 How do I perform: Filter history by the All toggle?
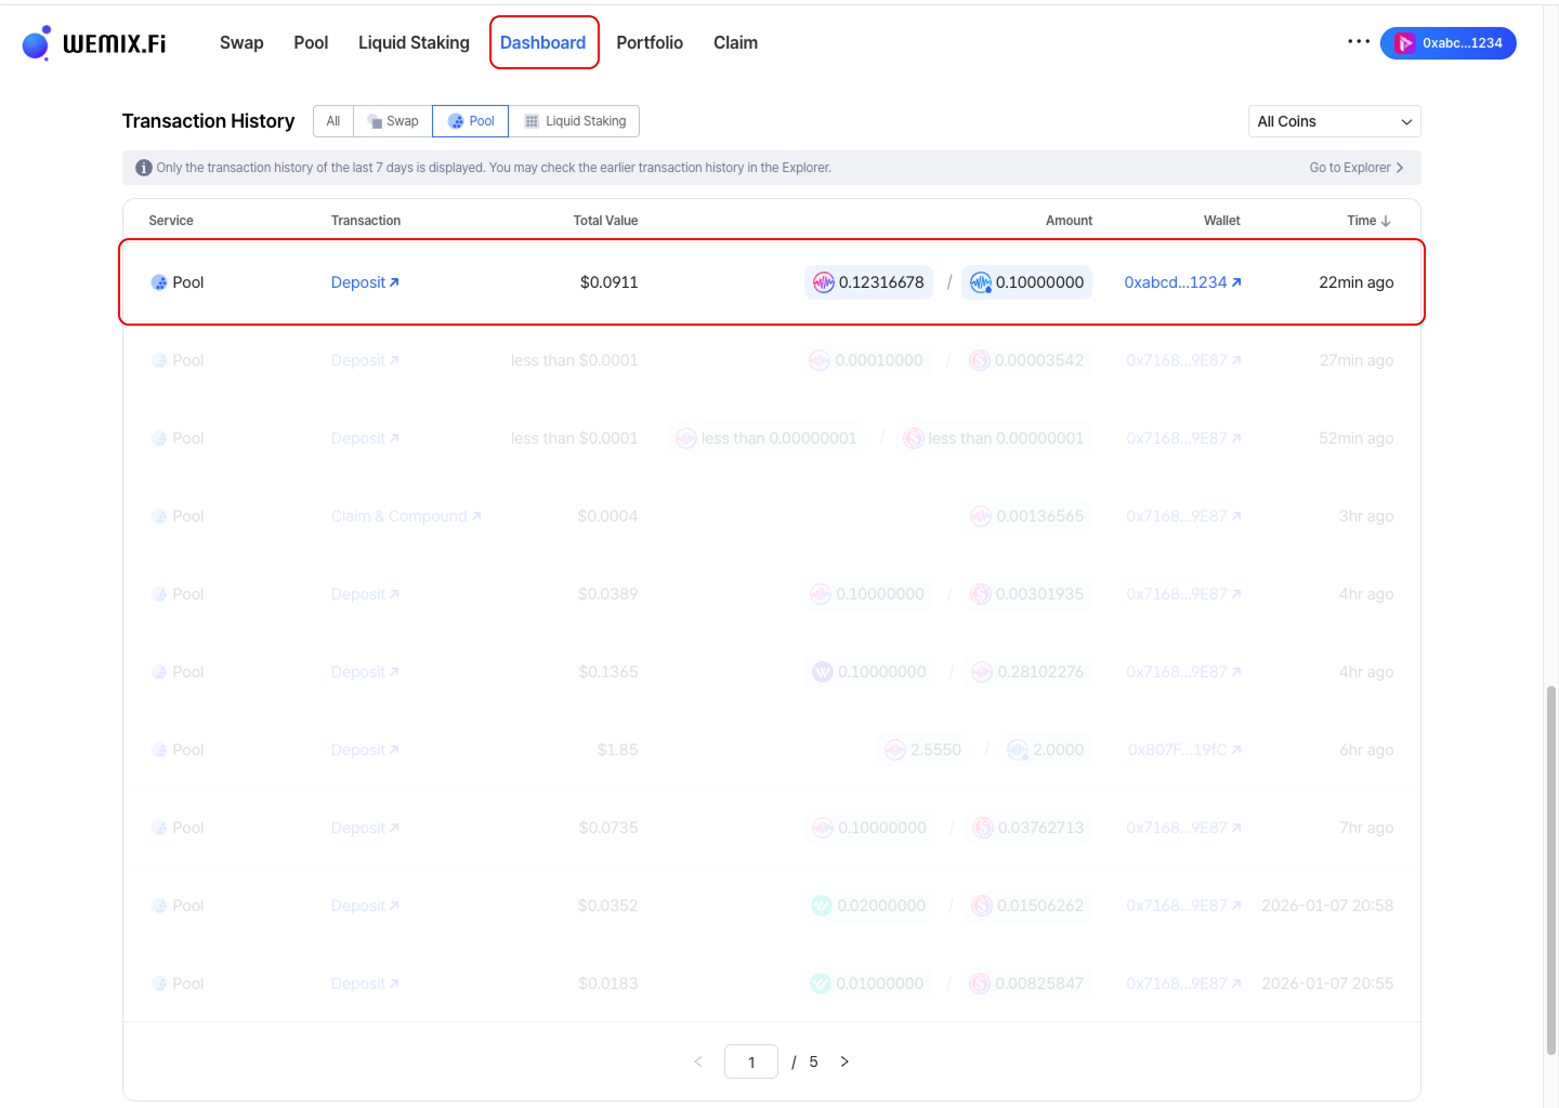(333, 121)
